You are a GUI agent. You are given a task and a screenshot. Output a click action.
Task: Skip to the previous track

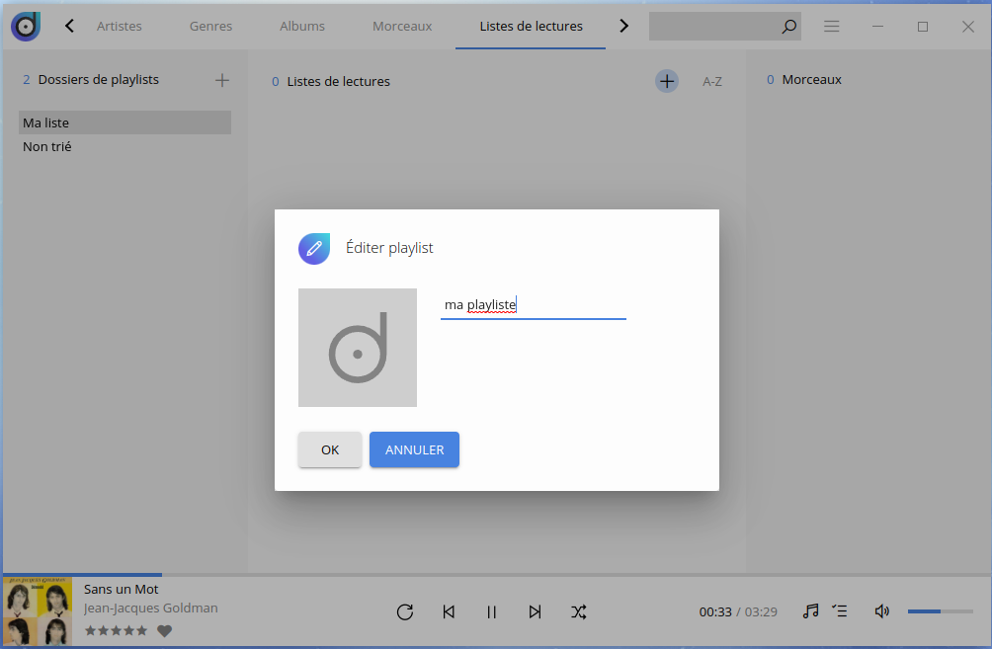(449, 611)
